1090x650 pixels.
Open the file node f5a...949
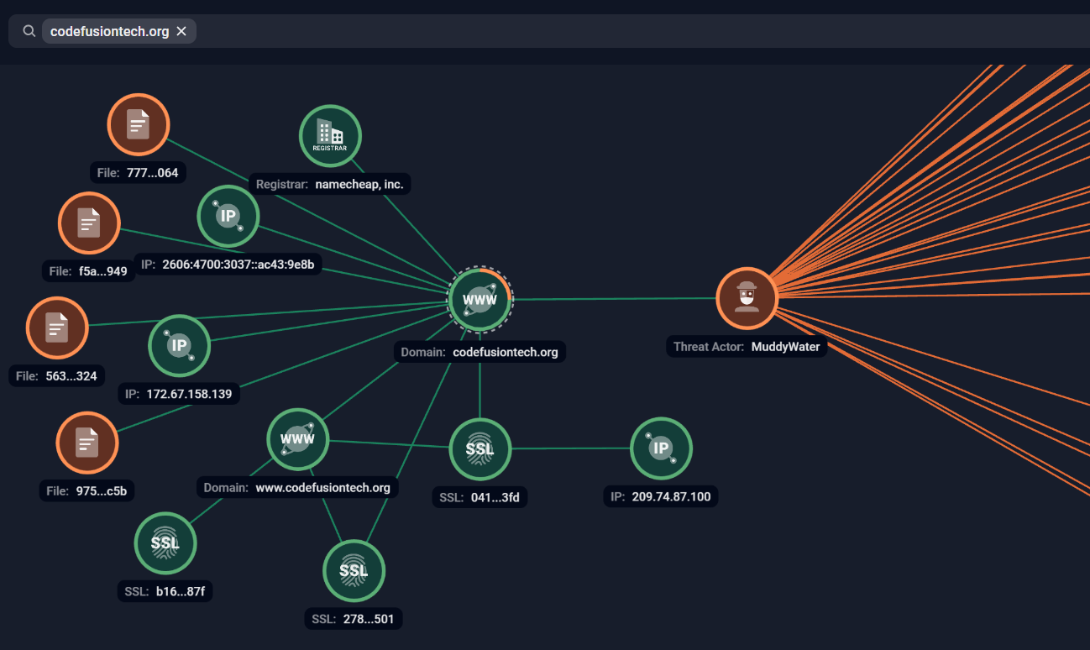pyautogui.click(x=88, y=223)
